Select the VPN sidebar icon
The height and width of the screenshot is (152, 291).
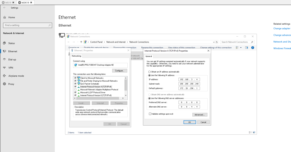(x=5, y=68)
